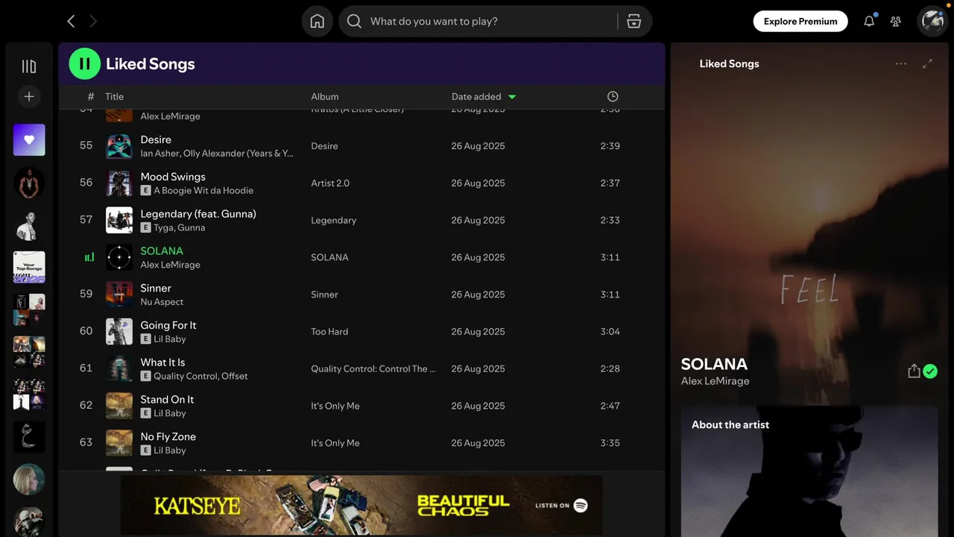The image size is (954, 537).
Task: Open the Desire album link
Action: click(324, 146)
